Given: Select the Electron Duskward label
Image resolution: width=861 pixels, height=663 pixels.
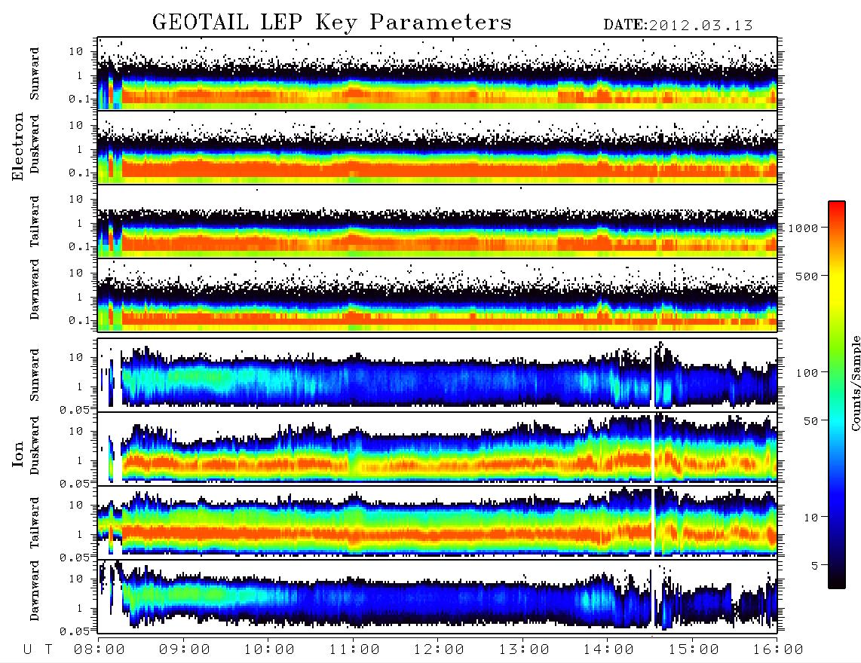Looking at the screenshot, I should 35,145.
